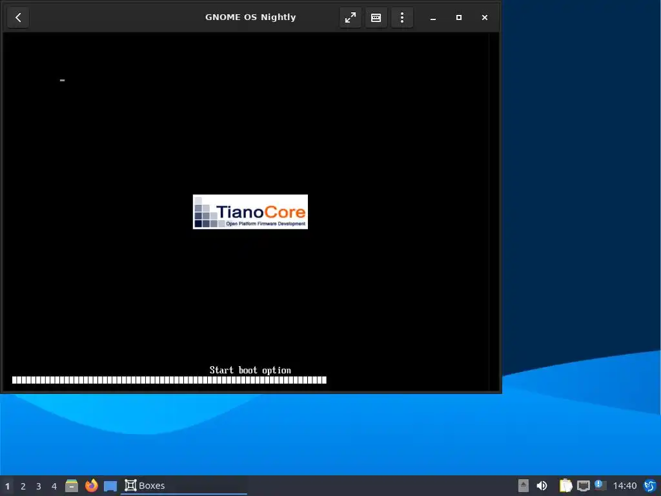
Task: Click the boot progress bar in VM
Action: click(170, 380)
